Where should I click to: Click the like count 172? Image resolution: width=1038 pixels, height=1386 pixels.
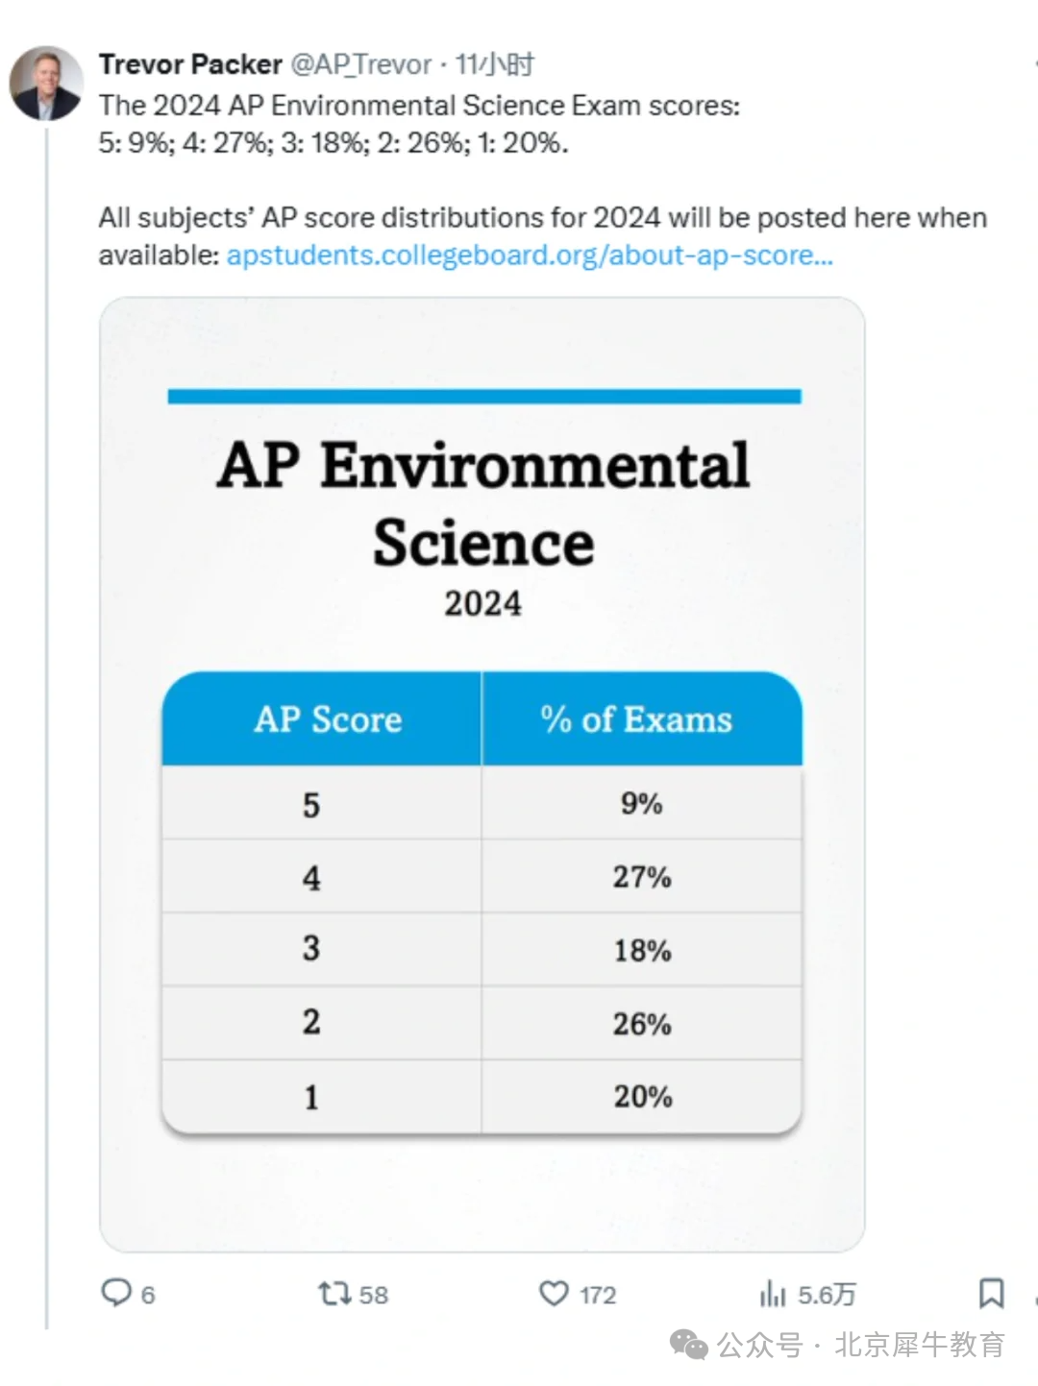[x=598, y=1295]
